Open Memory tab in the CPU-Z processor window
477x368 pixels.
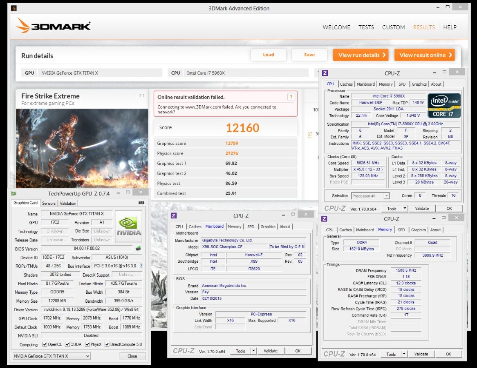coord(386,84)
